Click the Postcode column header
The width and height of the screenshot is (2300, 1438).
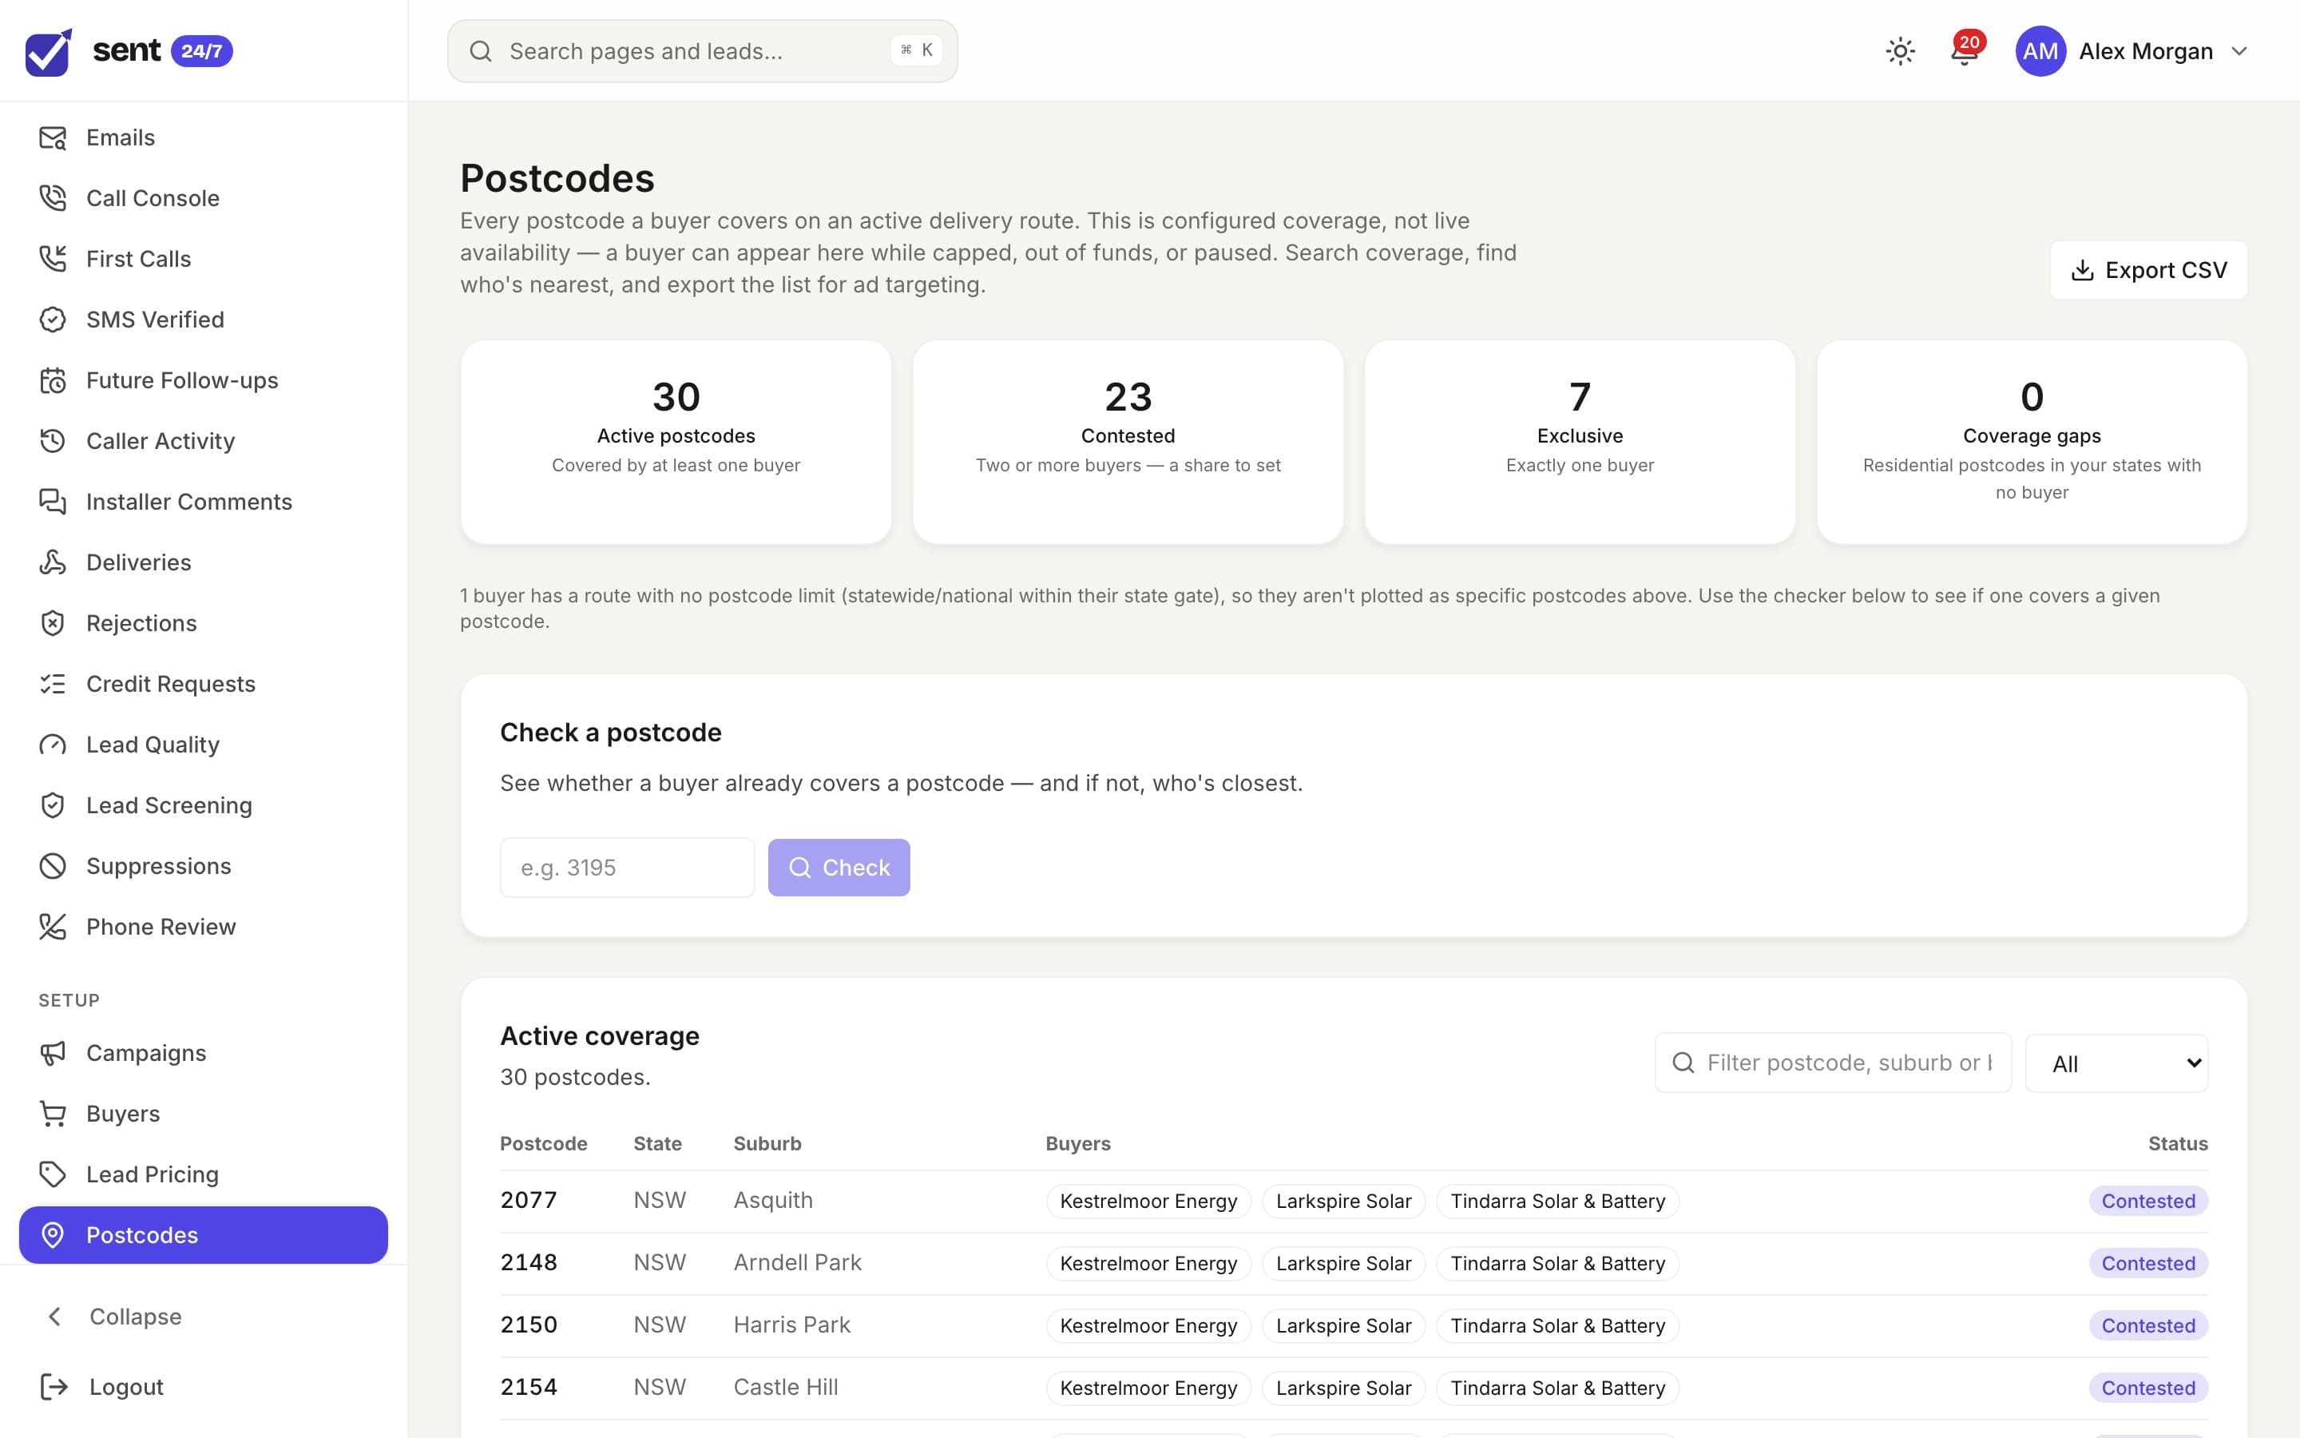pos(544,1144)
